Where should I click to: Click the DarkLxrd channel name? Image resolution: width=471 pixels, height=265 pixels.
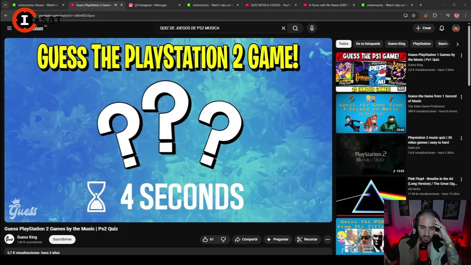point(414,148)
